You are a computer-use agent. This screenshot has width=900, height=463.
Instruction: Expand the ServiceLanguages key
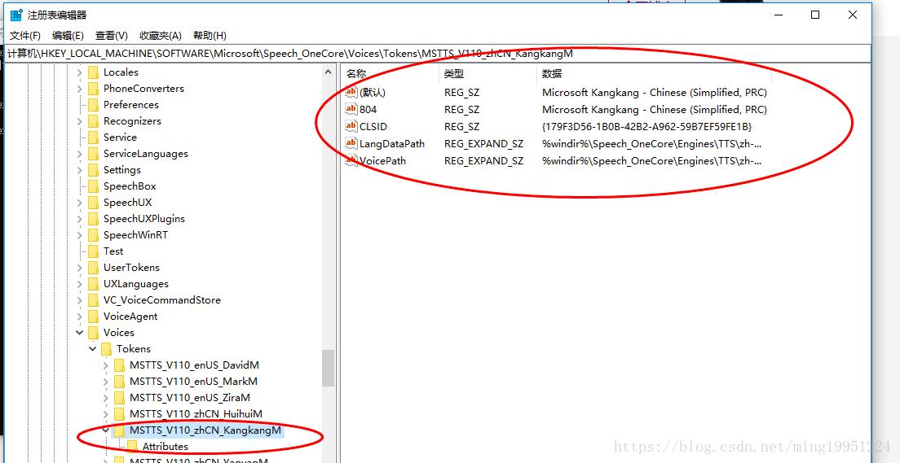click(80, 154)
